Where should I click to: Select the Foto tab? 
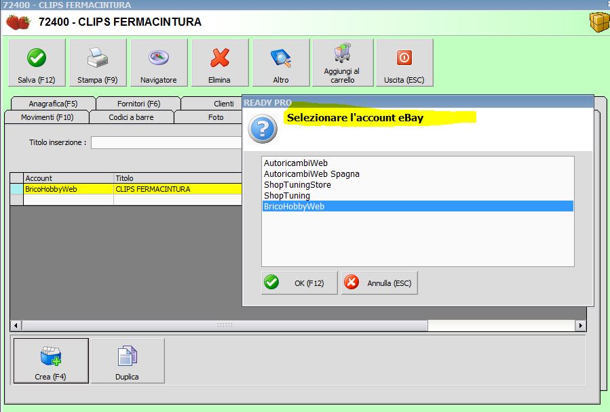(208, 117)
